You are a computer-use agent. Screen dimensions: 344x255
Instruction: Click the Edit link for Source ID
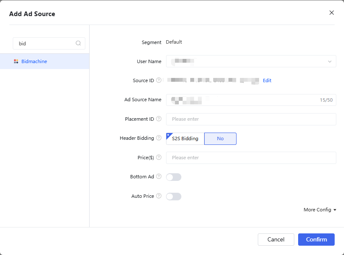[267, 80]
